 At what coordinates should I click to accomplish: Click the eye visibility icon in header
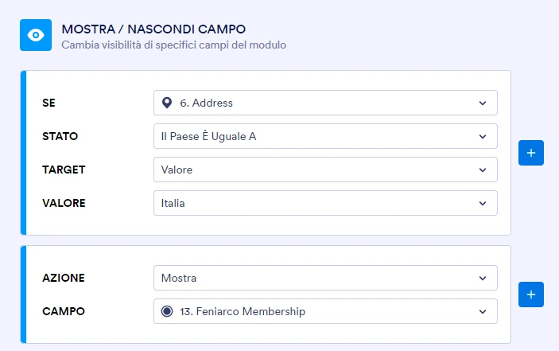(35, 35)
